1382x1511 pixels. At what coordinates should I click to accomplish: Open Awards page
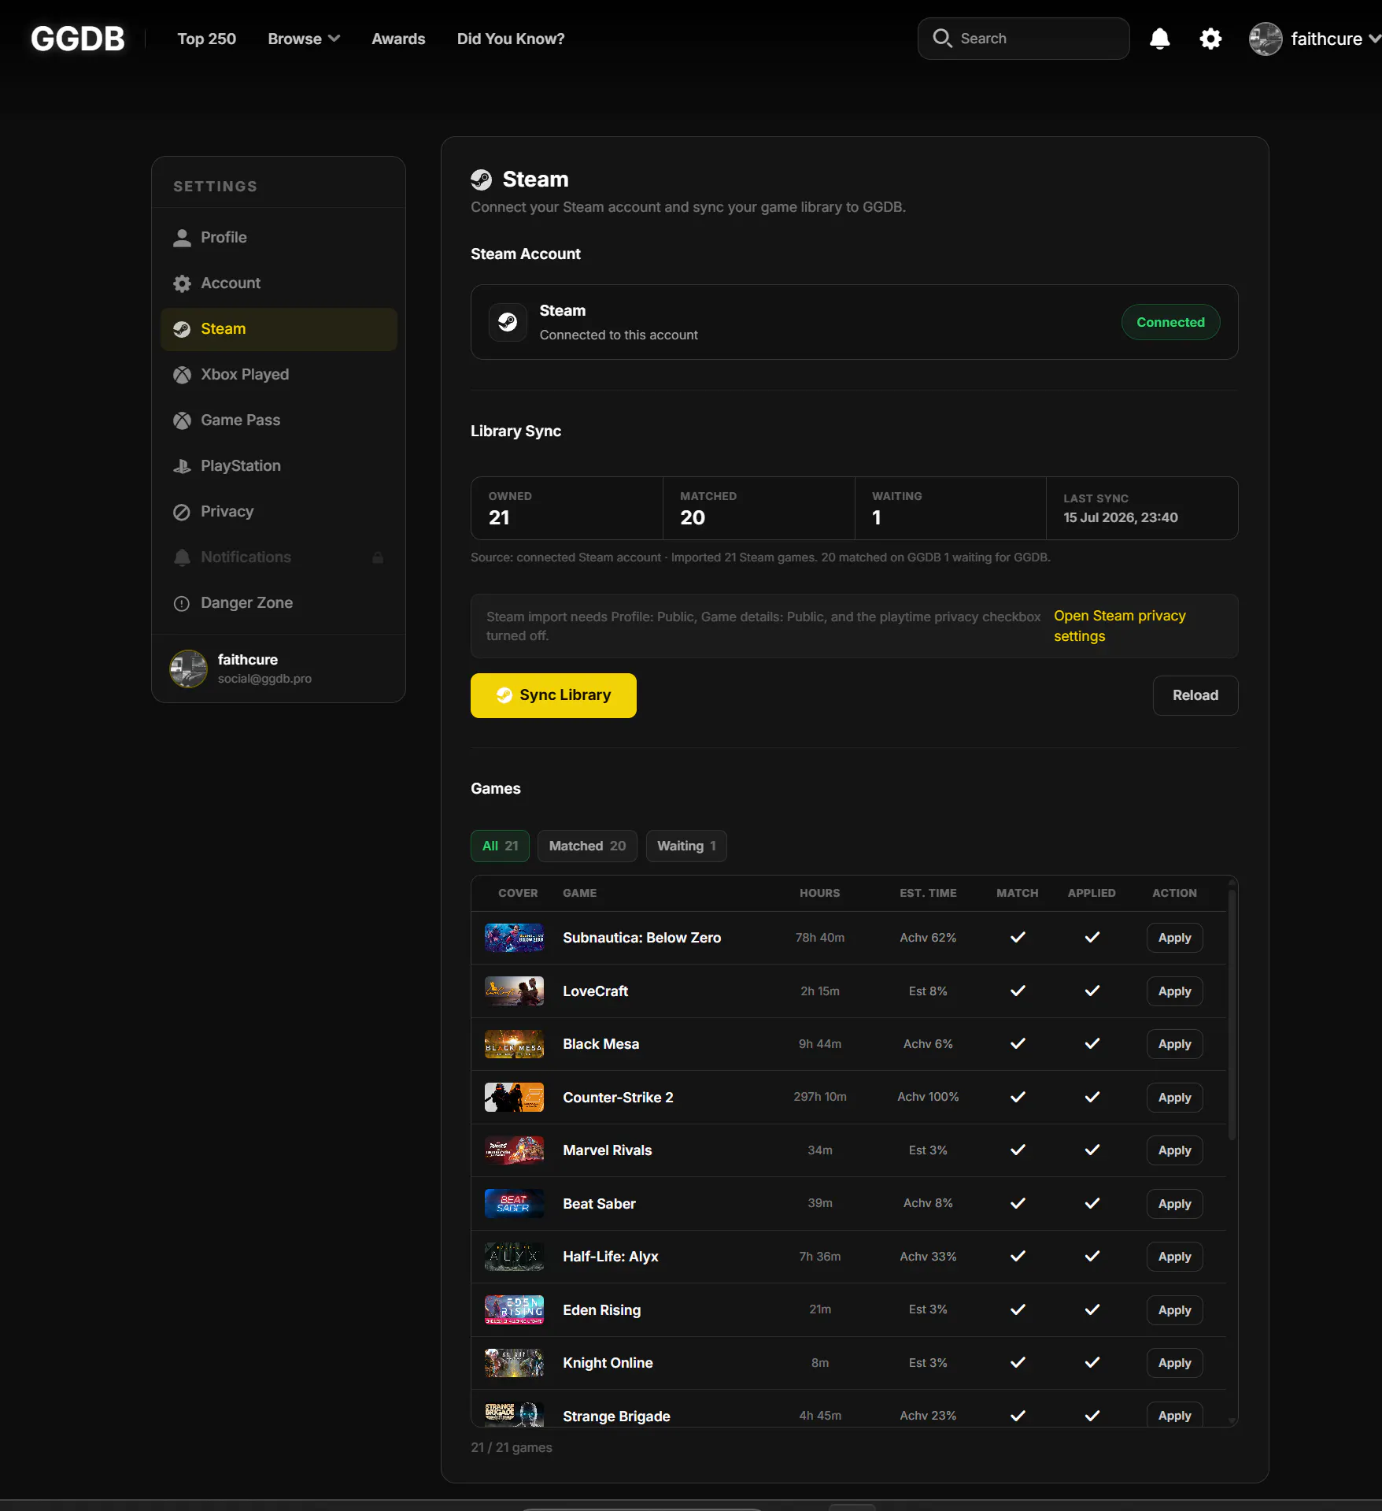pos(398,39)
